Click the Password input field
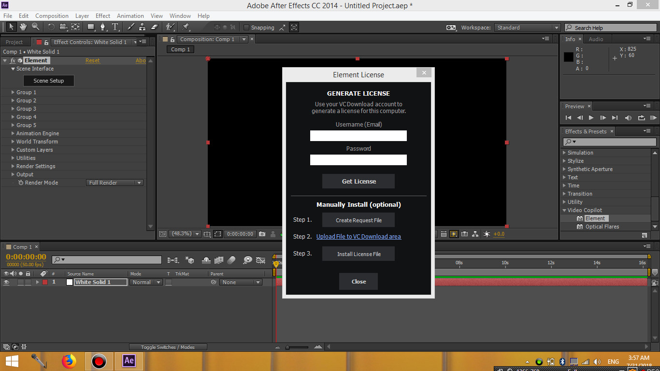This screenshot has height=371, width=660. 359,160
